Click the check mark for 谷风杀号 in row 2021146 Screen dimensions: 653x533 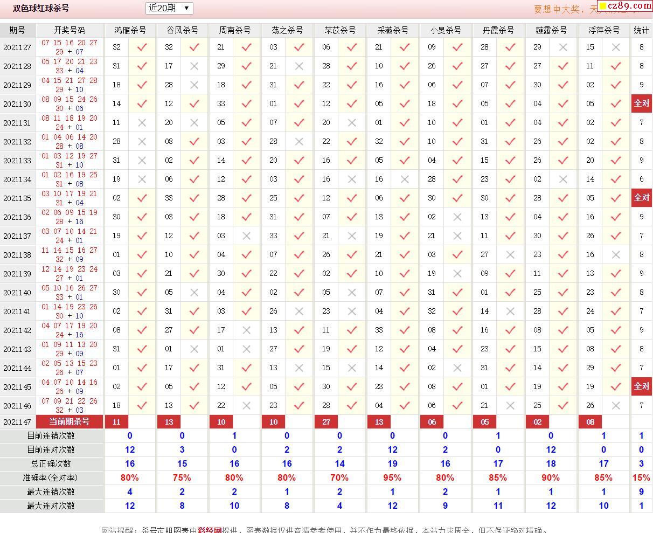(x=194, y=406)
